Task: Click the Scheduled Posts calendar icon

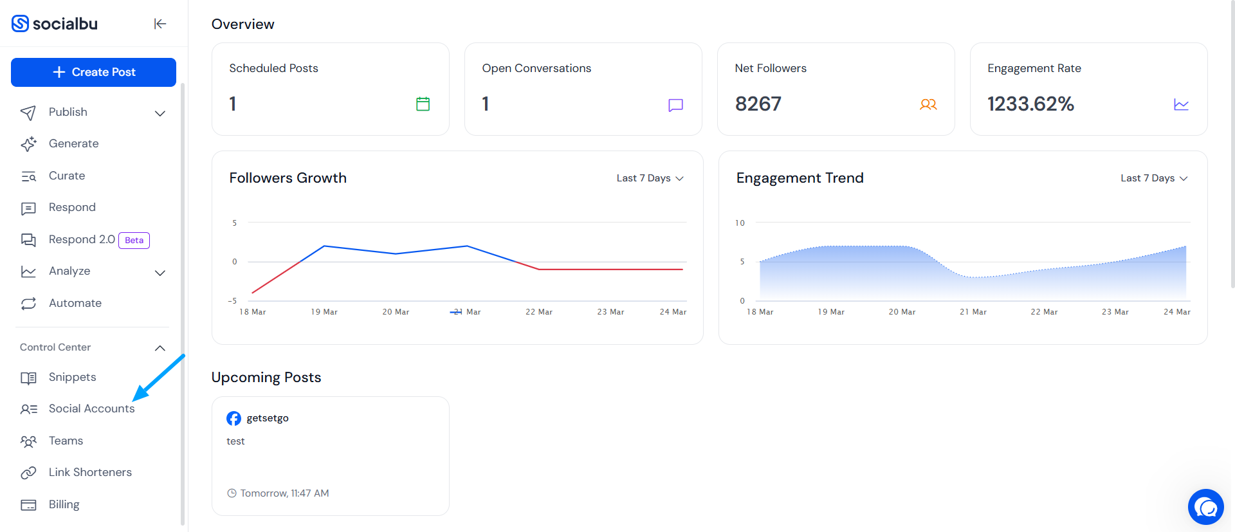Action: tap(423, 104)
